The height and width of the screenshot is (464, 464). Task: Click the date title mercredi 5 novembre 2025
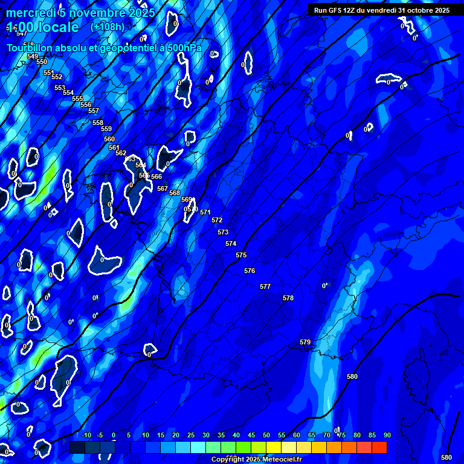point(80,13)
